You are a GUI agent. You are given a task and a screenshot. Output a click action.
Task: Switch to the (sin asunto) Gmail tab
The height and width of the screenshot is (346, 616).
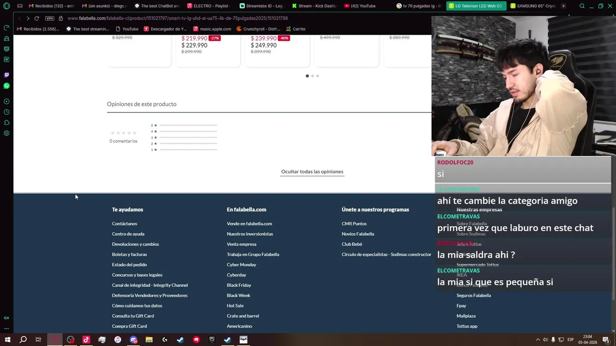[x=104, y=6]
